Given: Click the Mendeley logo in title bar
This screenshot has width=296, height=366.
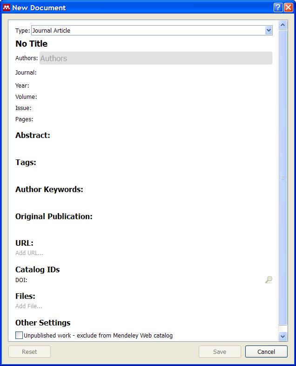Looking at the screenshot, I should click(x=7, y=7).
